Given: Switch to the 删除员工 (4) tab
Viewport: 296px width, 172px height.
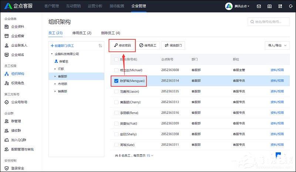Looking at the screenshot, I should (x=111, y=33).
